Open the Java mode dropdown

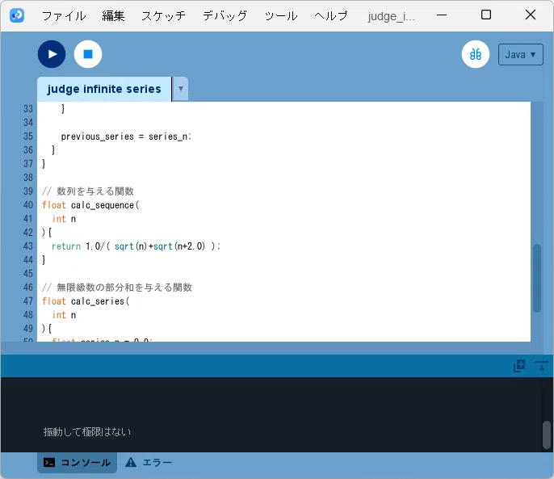520,54
